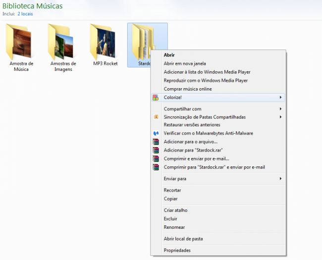Click the MP3 Rocket folder icon
Viewport: 322px width, 260px height.
point(105,42)
